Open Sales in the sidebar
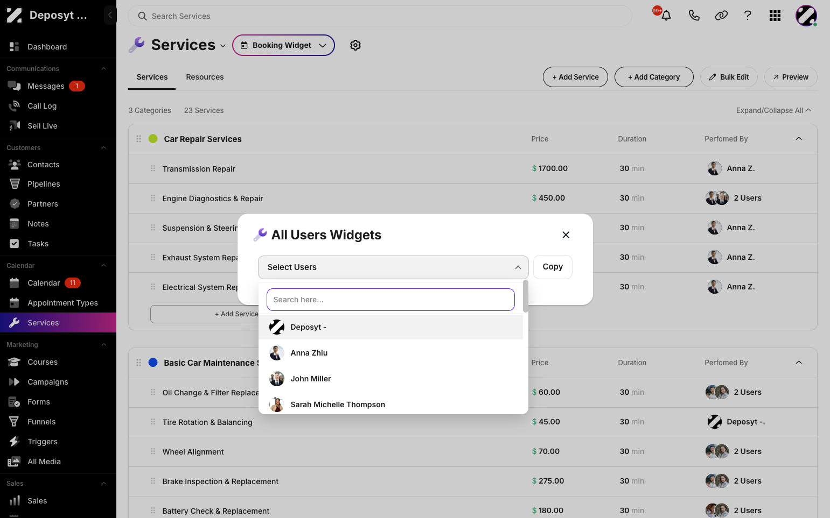Screen dimensions: 830x518 tap(58, 501)
